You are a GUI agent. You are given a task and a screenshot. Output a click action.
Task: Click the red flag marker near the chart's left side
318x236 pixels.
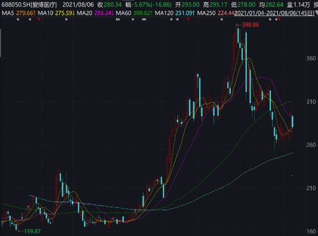tap(39, 20)
